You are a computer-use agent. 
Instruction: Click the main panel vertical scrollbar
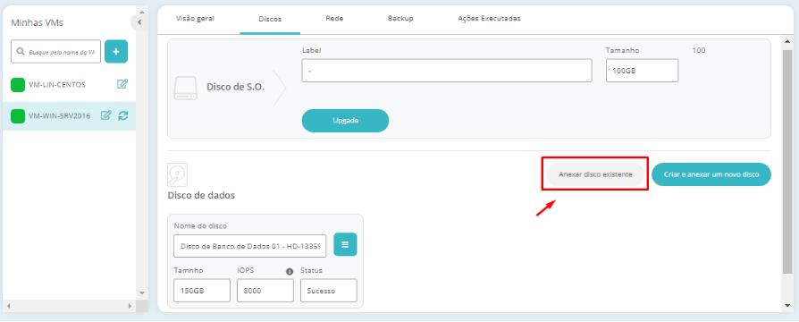(x=787, y=162)
